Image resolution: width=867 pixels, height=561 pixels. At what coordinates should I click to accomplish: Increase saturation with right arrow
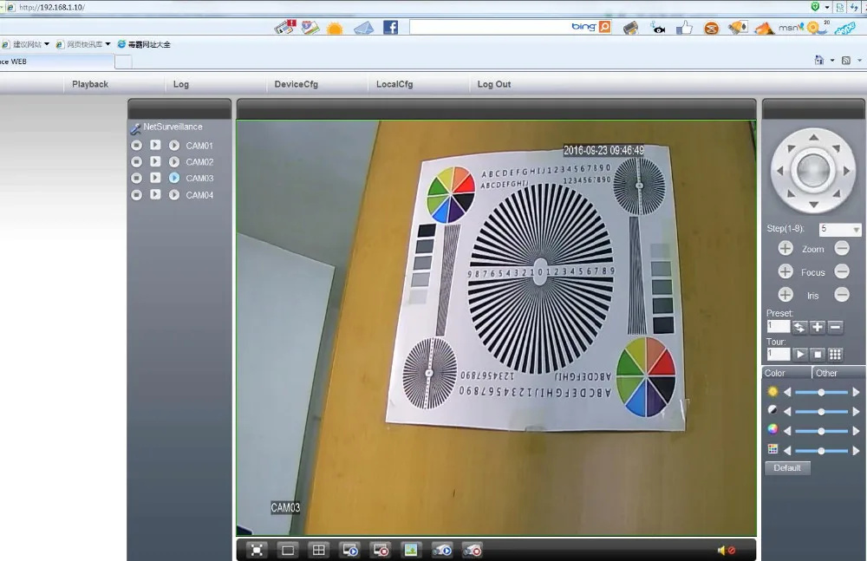click(856, 431)
